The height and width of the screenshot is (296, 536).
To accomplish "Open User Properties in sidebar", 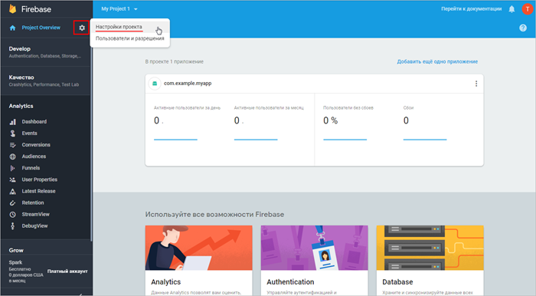I will click(x=40, y=179).
